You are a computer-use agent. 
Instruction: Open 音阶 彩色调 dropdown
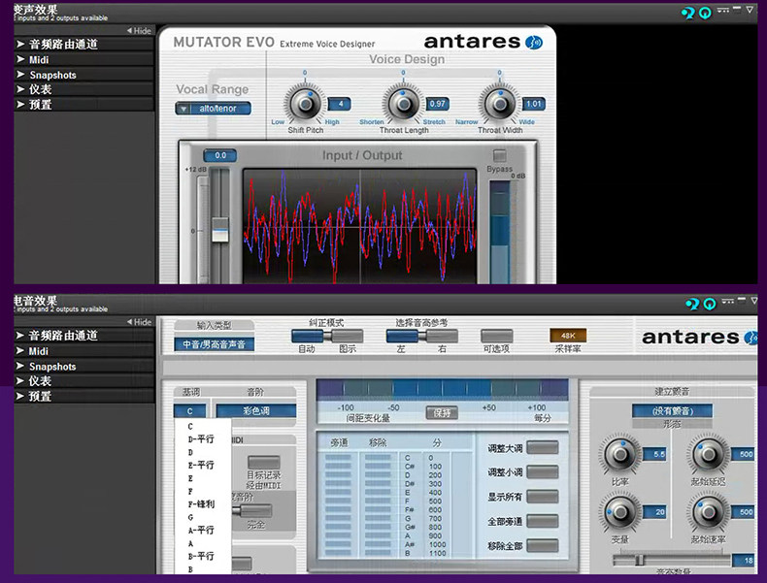point(256,411)
